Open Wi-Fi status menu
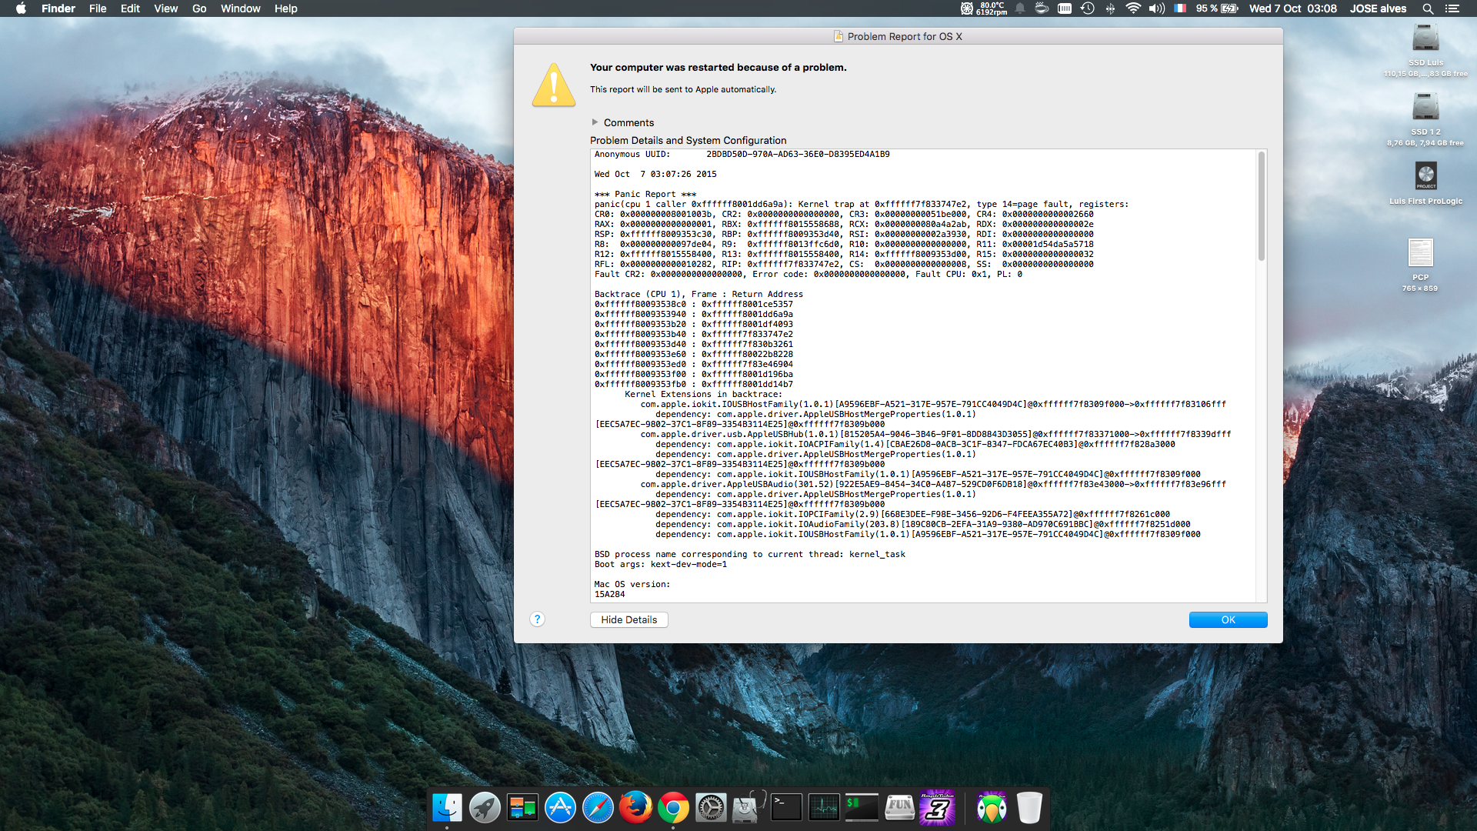This screenshot has height=831, width=1477. (1132, 8)
